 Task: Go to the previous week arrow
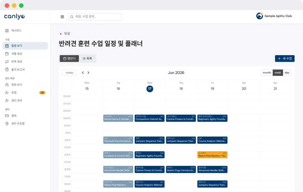pyautogui.click(x=83, y=73)
